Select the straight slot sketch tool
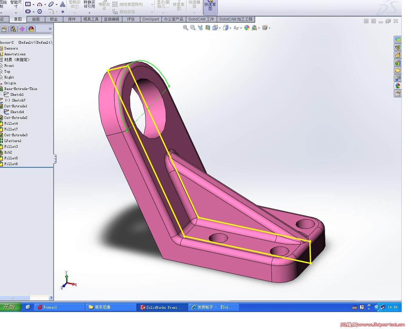This screenshot has width=411, height=329. tap(28, 12)
